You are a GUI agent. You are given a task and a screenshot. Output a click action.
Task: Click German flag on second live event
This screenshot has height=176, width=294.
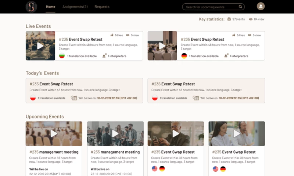tap(184, 56)
